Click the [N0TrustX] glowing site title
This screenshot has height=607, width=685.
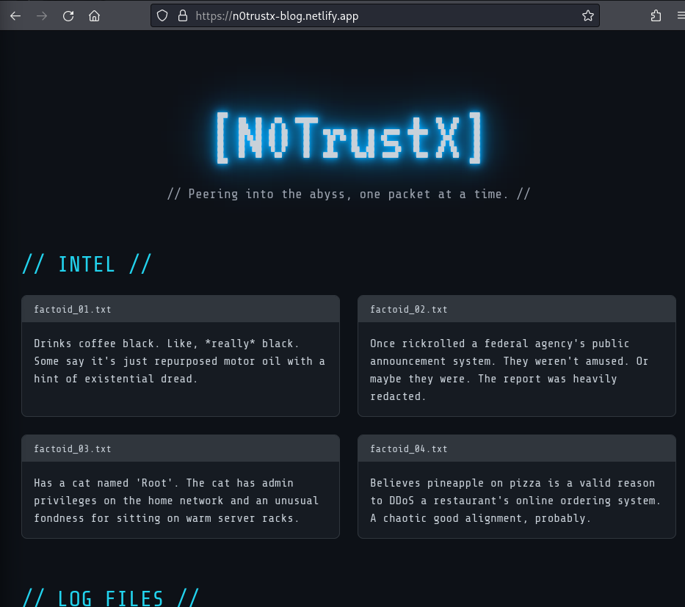[349, 139]
